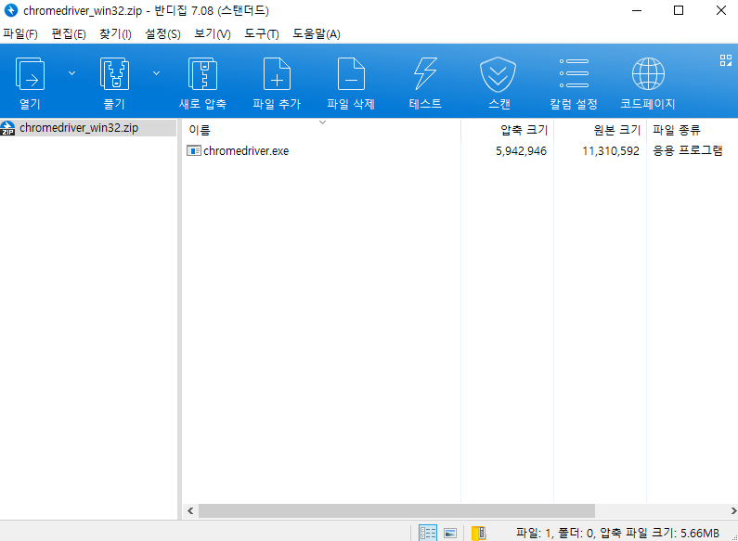Run the 테스트 (Test) lightning icon
The height and width of the screenshot is (541, 738).
(x=425, y=74)
